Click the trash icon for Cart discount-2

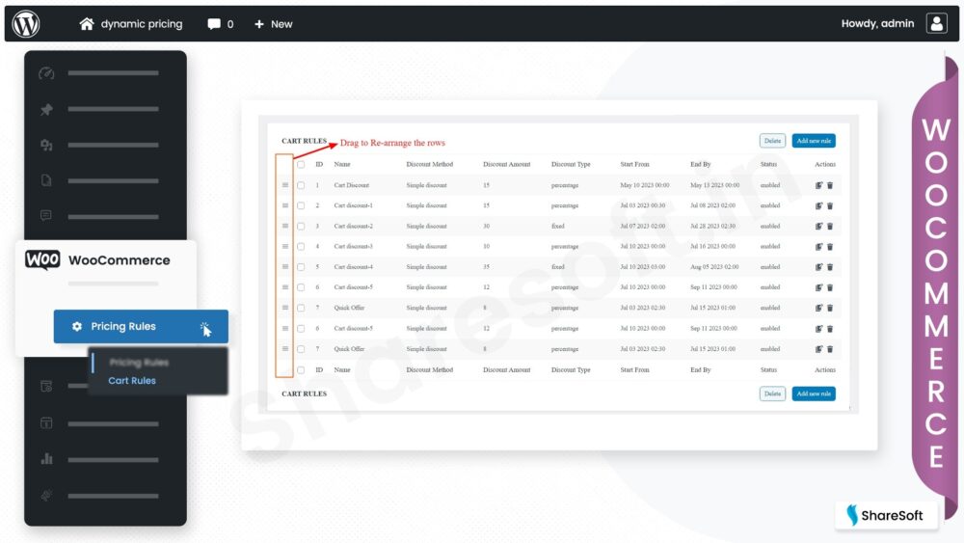point(830,227)
